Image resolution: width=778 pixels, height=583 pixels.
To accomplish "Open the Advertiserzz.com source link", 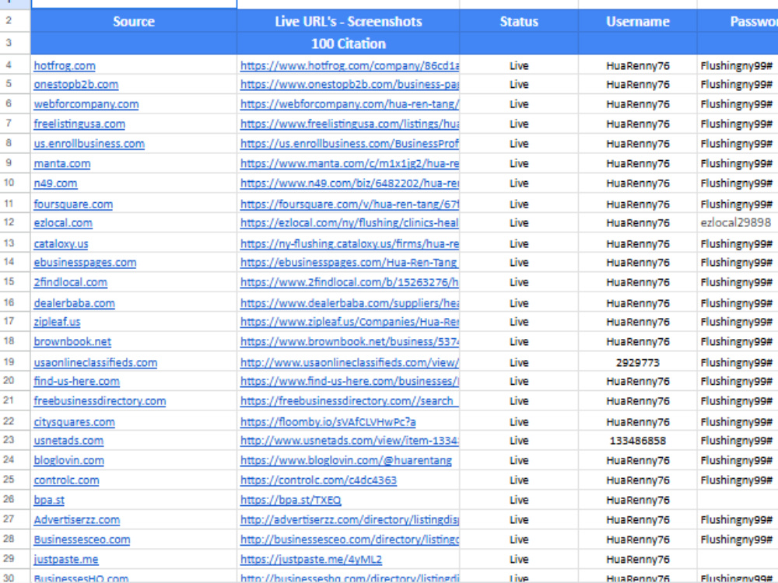I will point(77,521).
